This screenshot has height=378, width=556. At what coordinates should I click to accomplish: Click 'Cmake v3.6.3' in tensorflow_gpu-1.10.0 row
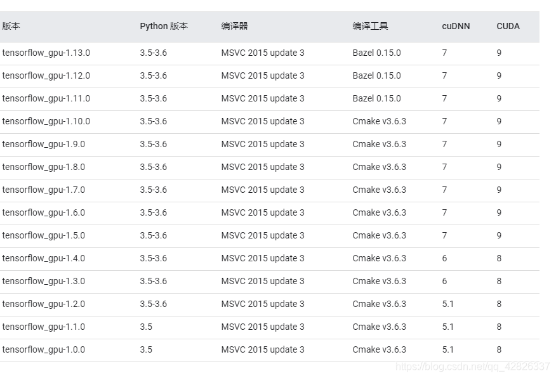(x=379, y=122)
